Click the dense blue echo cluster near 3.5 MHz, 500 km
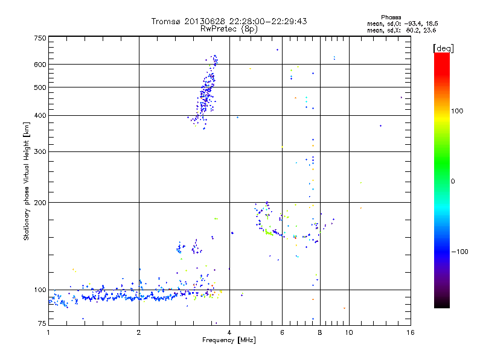Image resolution: width=483 pixels, height=362 pixels. coord(205,92)
